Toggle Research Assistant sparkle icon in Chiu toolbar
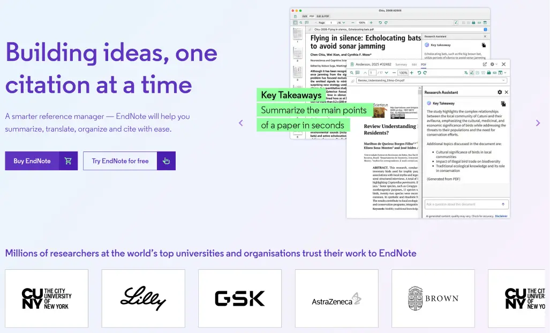Image resolution: width=550 pixels, height=333 pixels. click(x=456, y=23)
